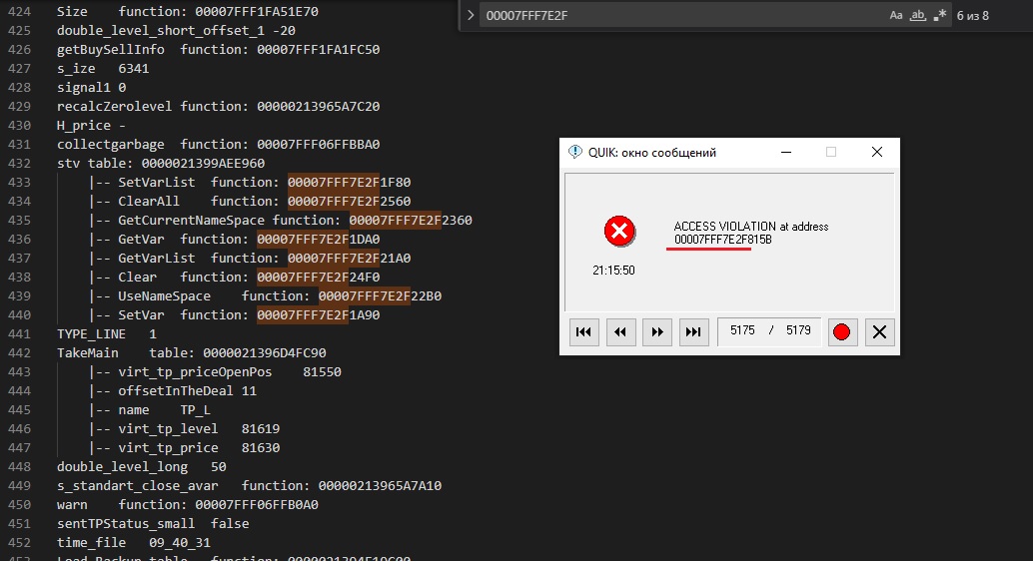This screenshot has height=562, width=1033.
Task: Click the virt_tp_level 81619 line
Action: pos(185,429)
